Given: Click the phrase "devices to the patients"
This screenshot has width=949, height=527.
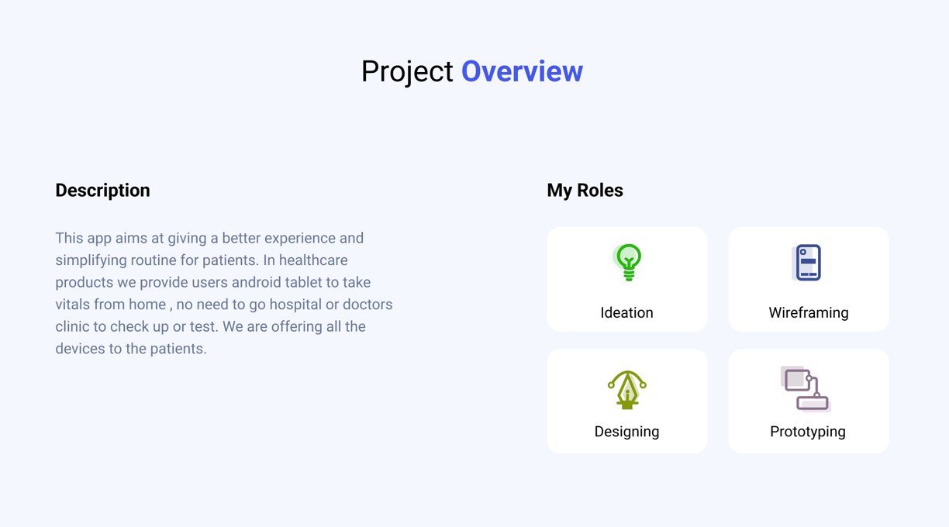Looking at the screenshot, I should coord(131,349).
